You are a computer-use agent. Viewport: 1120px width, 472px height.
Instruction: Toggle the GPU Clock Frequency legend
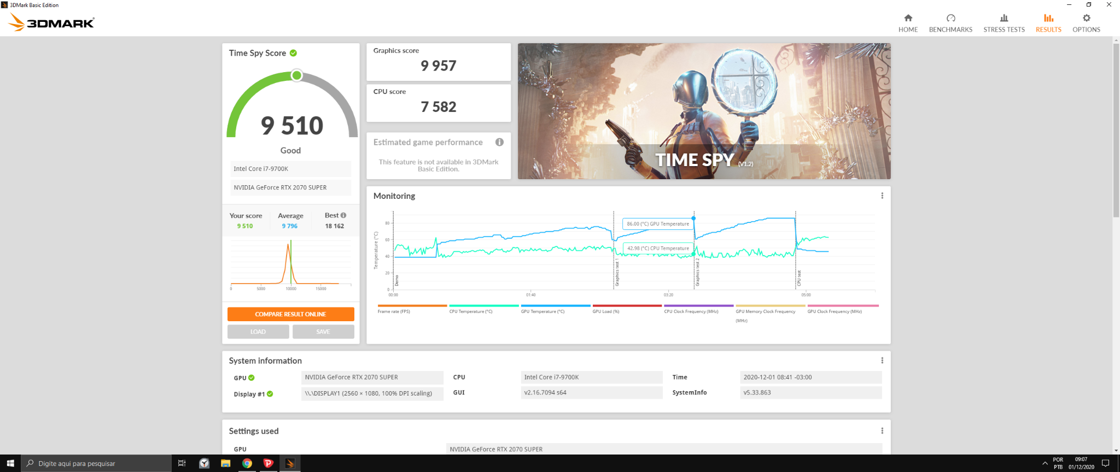(842, 309)
